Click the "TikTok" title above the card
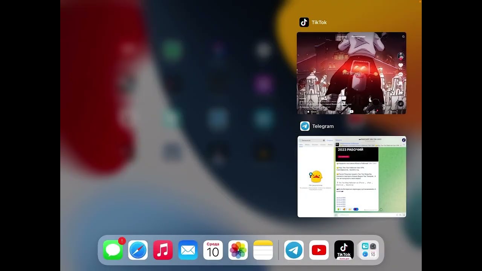This screenshot has width=482, height=271. 319,23
